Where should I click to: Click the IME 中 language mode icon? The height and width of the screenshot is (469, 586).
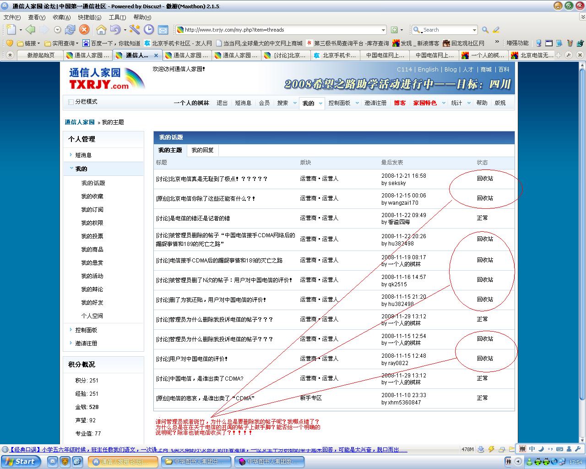point(532,449)
